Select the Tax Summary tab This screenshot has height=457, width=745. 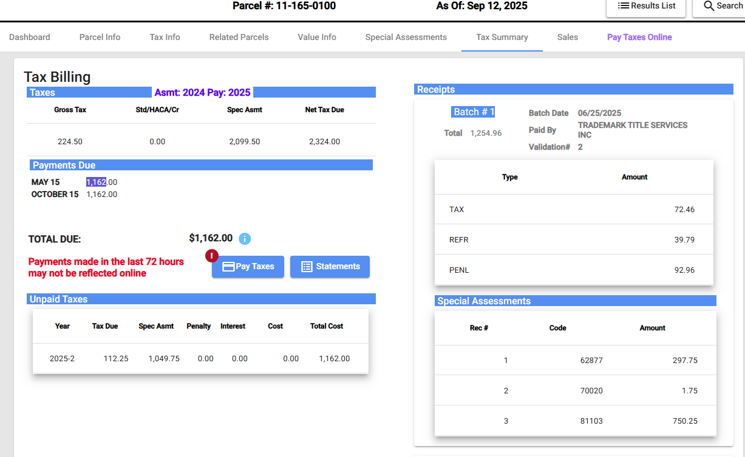click(502, 37)
